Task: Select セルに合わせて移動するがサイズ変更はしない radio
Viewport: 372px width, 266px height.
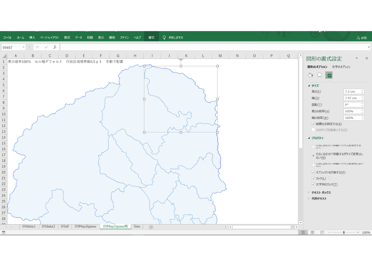Action: click(x=313, y=156)
